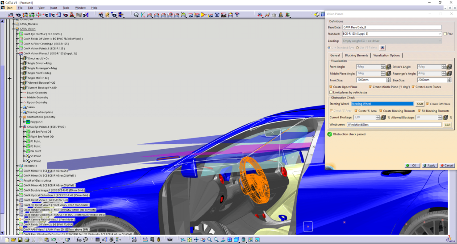Click the formula icon next to Driver's Angle
457x244 pixels.
449,67
